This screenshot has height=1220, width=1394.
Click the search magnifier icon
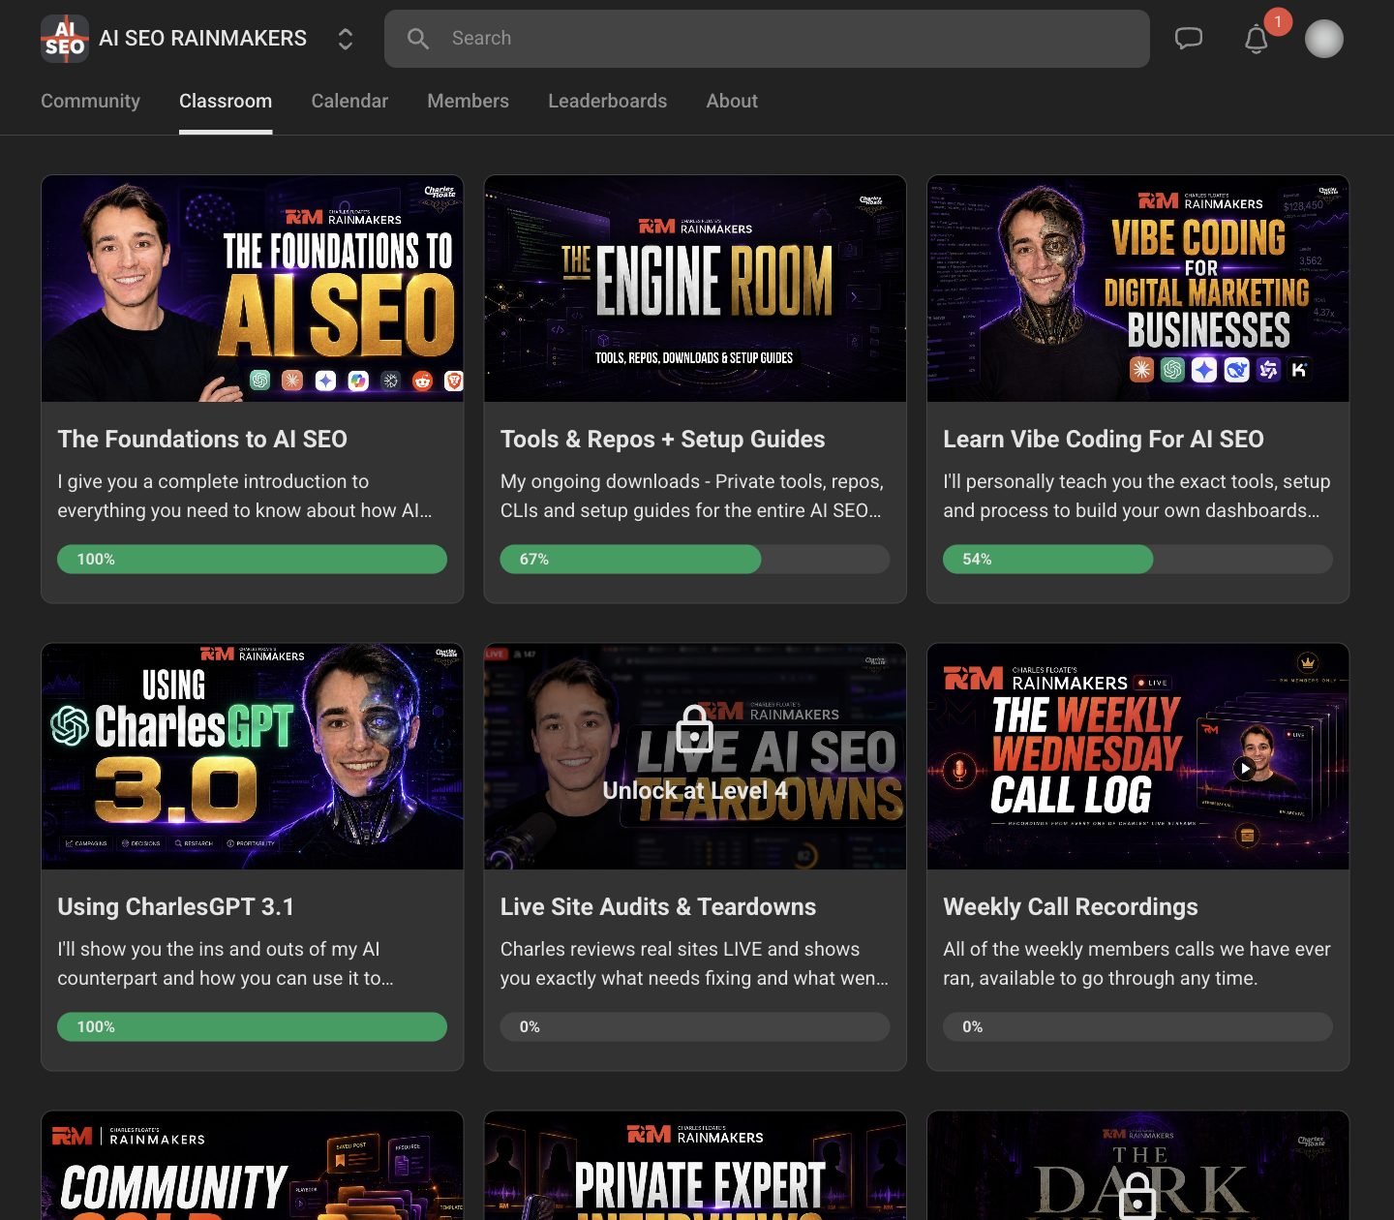click(x=418, y=39)
